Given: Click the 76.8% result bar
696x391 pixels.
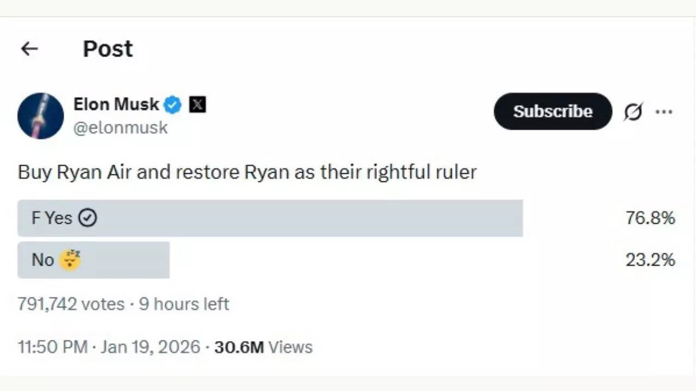Looking at the screenshot, I should tap(650, 218).
